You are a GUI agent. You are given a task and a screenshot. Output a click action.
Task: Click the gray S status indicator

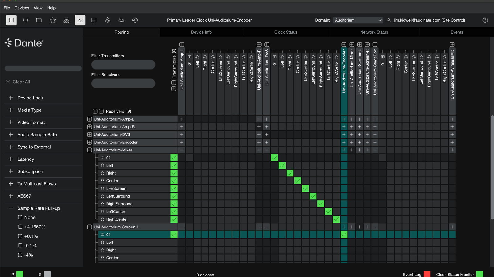pyautogui.click(x=47, y=274)
